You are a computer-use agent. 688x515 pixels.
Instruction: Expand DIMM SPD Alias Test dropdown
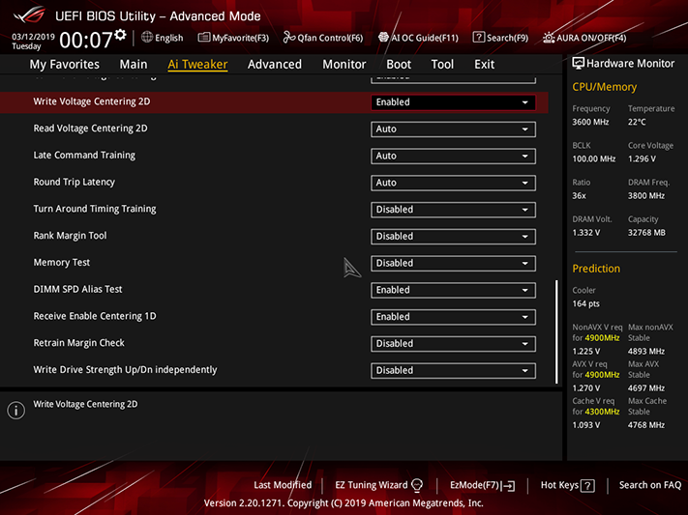(x=453, y=290)
